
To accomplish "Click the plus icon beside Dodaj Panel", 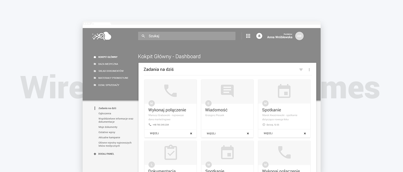I will point(95,154).
